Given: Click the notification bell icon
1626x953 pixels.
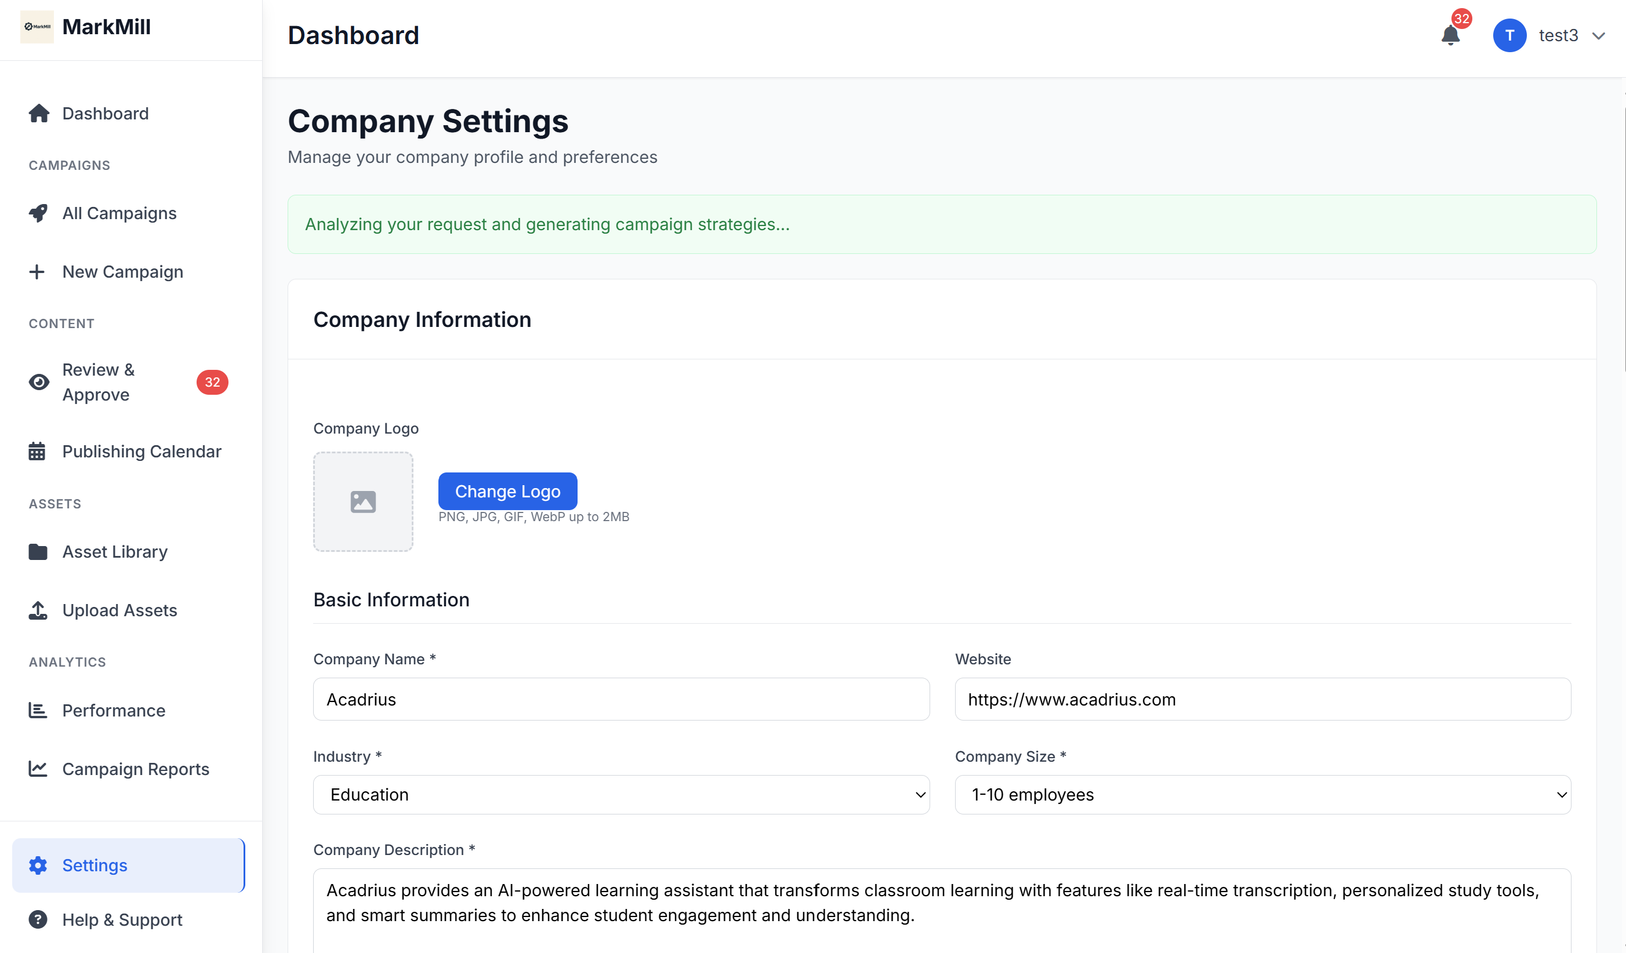Looking at the screenshot, I should [1449, 35].
